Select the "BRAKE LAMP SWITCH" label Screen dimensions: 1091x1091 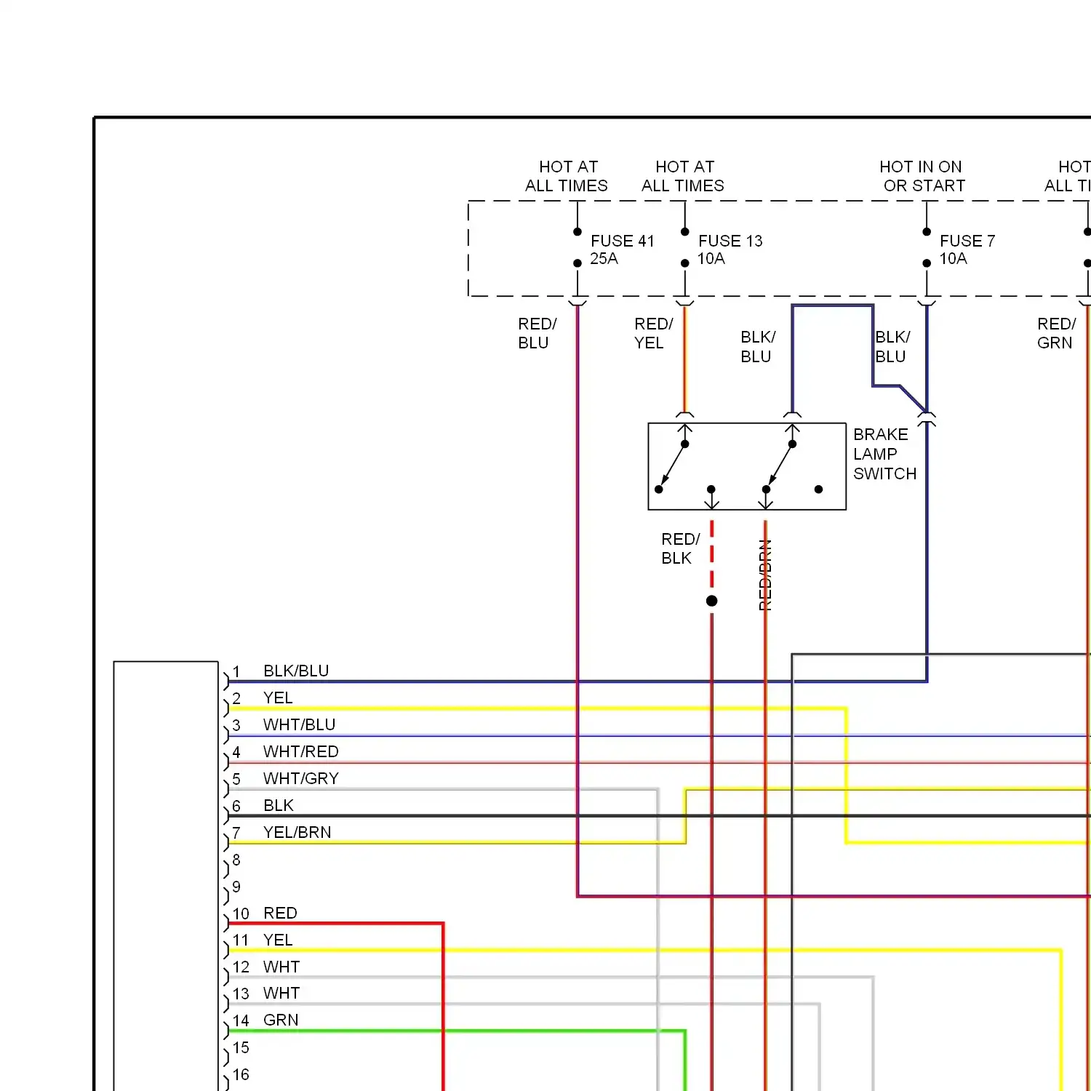tap(884, 454)
